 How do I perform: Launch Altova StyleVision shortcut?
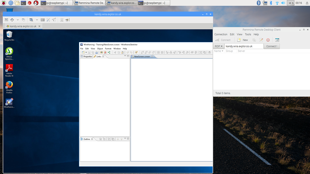(9, 54)
